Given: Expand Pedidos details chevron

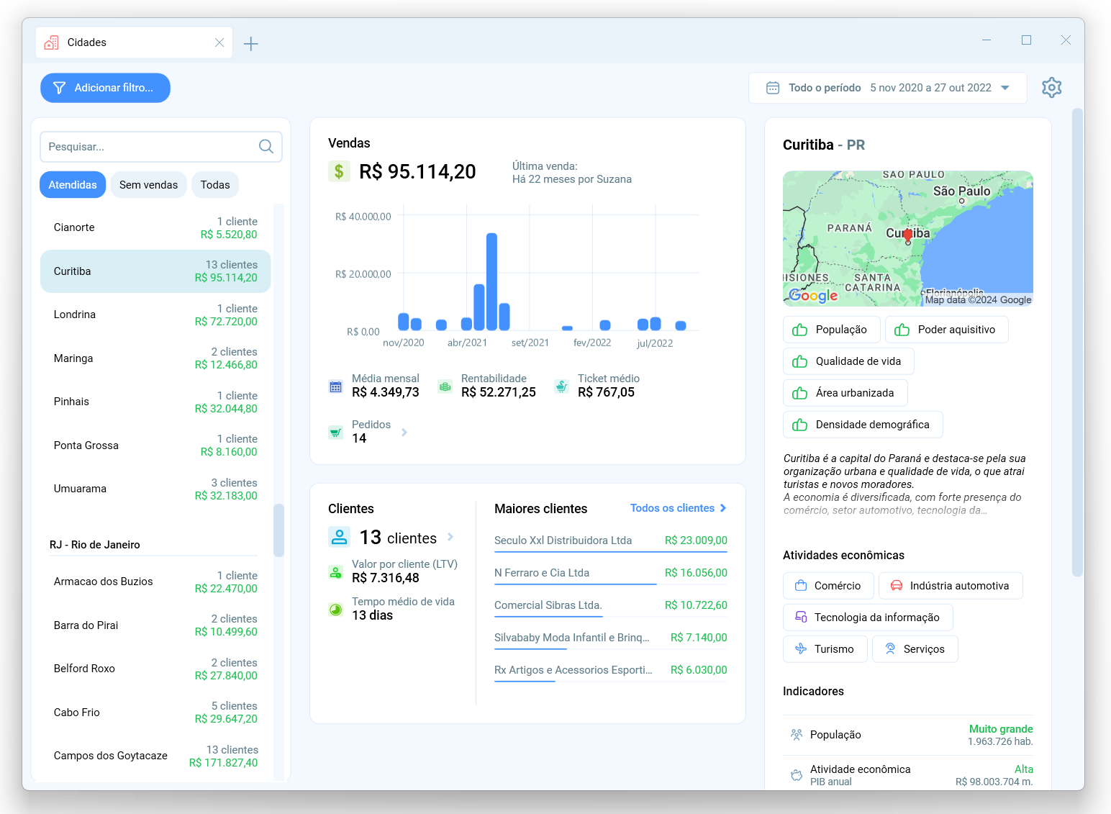Looking at the screenshot, I should [404, 433].
